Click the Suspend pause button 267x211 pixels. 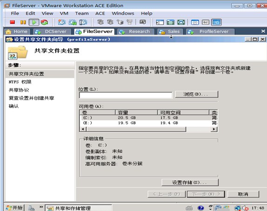tap(23, 22)
